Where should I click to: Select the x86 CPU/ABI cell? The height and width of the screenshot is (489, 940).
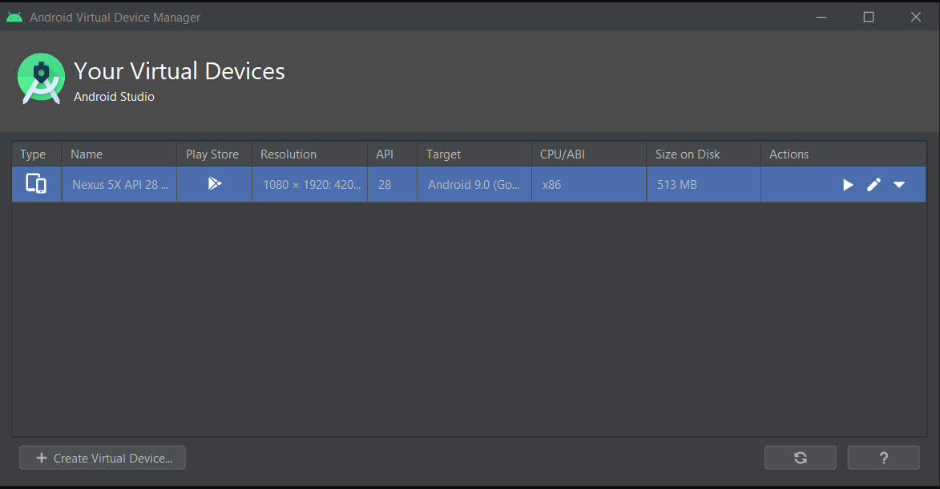coord(589,184)
